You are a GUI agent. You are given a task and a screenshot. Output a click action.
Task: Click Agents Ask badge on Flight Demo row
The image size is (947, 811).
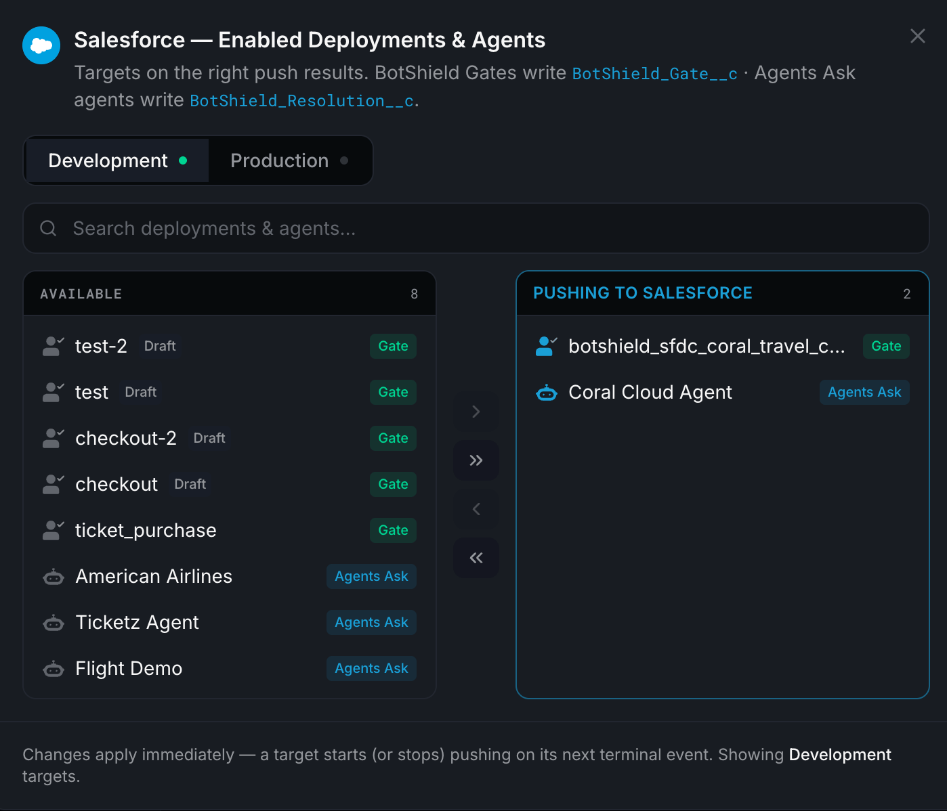click(x=371, y=668)
